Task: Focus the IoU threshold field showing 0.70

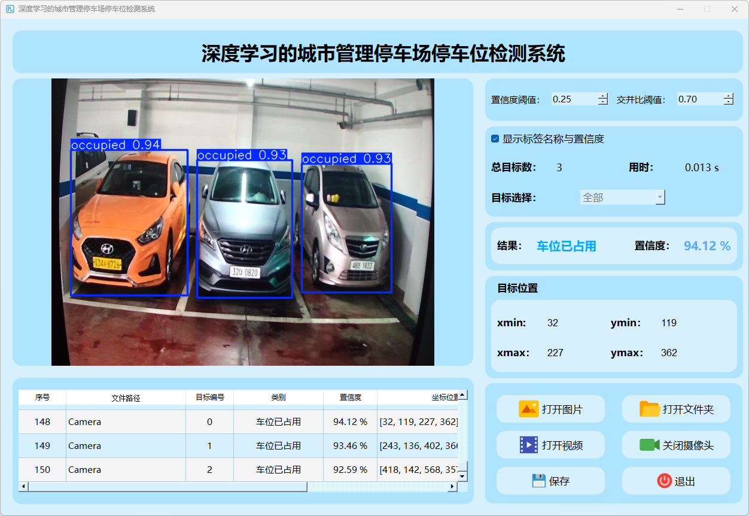Action: tap(698, 99)
